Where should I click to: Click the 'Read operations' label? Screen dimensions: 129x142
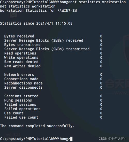(x=20, y=53)
